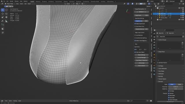Collapse the Remesh panel
The width and height of the screenshot is (185, 104).
[160, 81]
